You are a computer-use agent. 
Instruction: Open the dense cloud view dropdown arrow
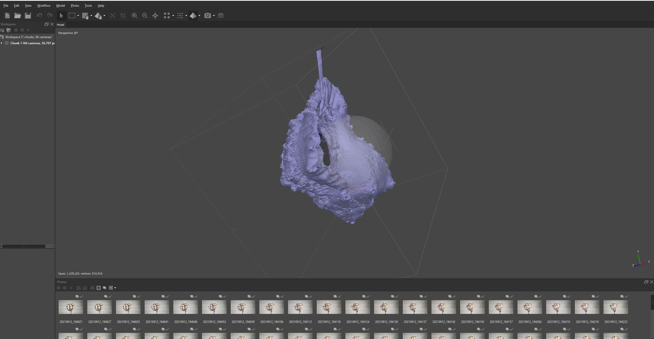click(x=186, y=16)
